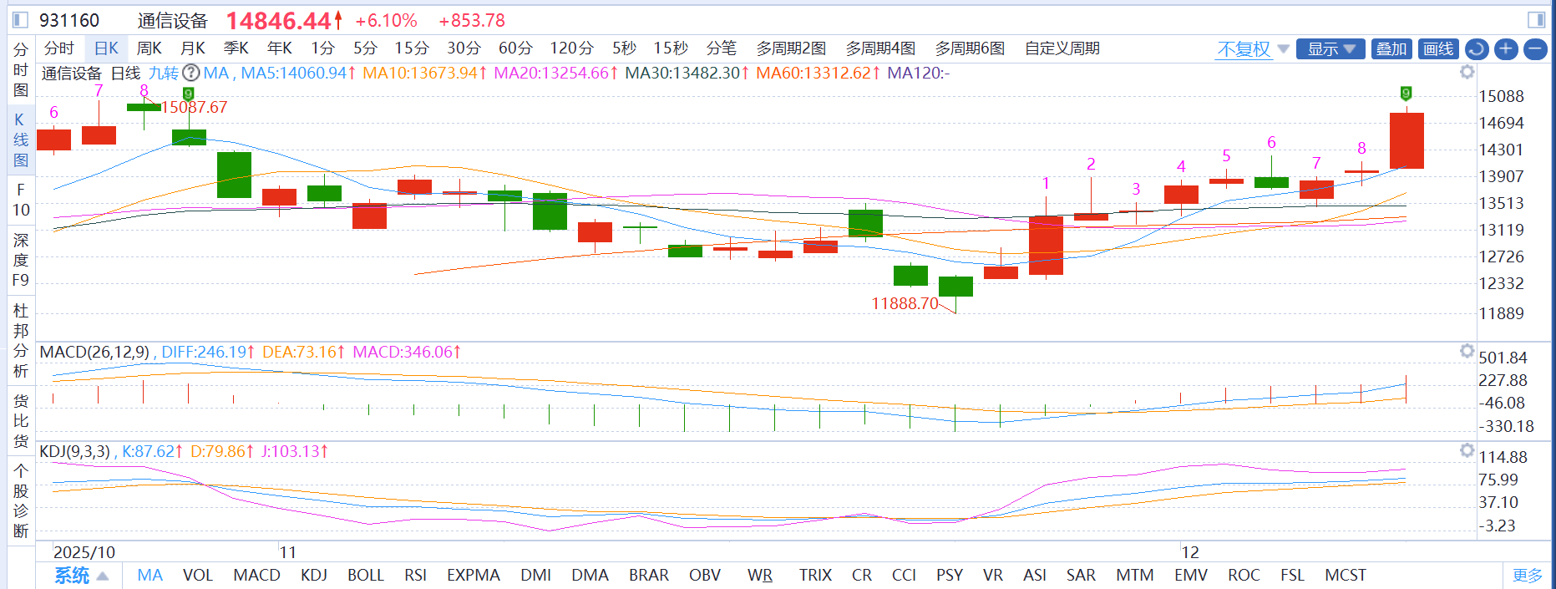Open the MACD panel settings gear
Viewport: 1556px width, 589px height.
coord(1467,350)
